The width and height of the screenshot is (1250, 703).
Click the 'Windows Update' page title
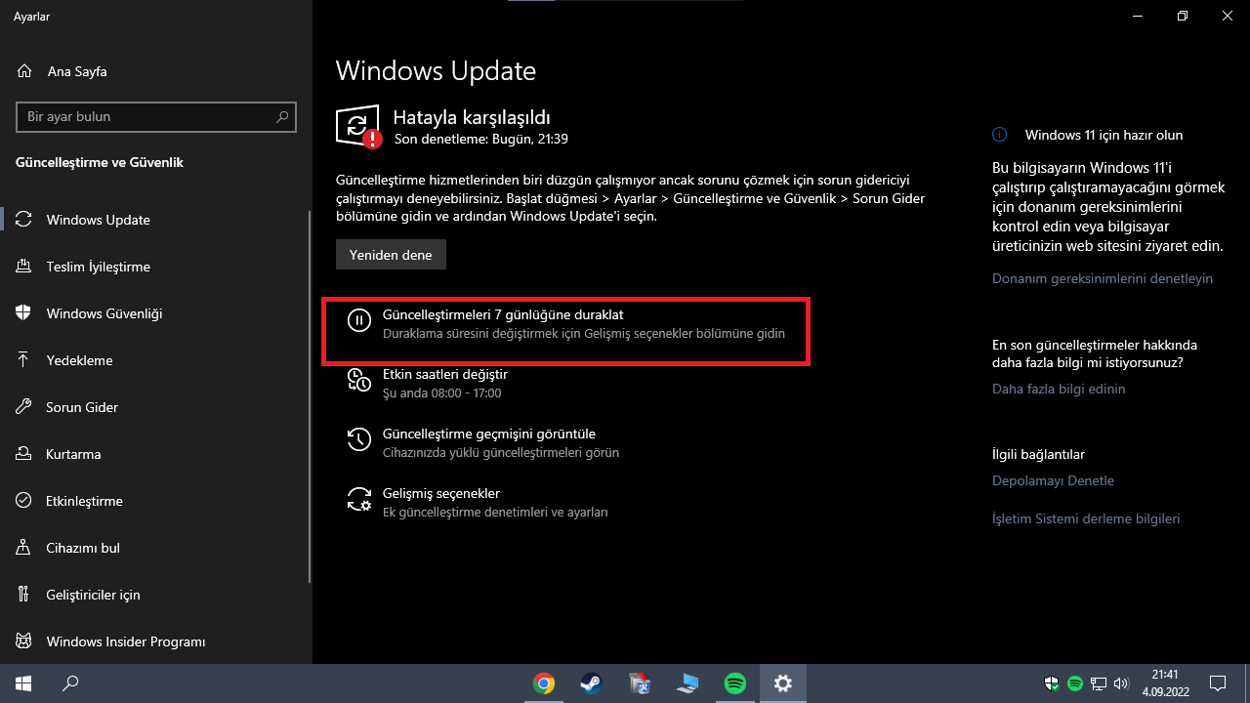tap(436, 71)
